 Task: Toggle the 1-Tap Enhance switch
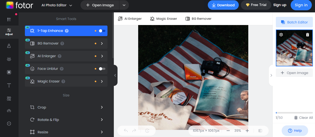pyautogui.click(x=102, y=31)
